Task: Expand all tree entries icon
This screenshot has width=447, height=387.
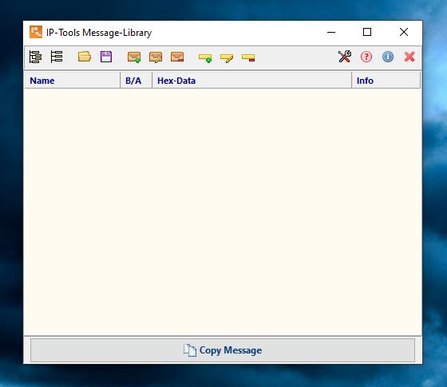Action: [x=35, y=57]
